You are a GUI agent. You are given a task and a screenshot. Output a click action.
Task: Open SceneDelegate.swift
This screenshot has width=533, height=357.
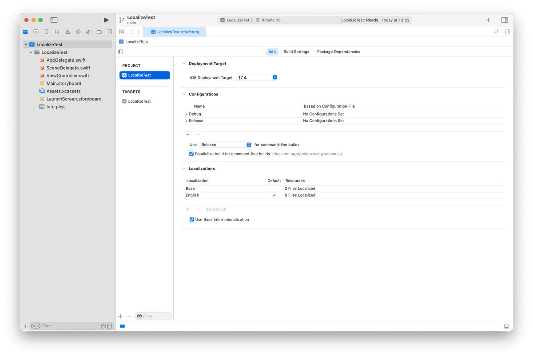click(68, 68)
